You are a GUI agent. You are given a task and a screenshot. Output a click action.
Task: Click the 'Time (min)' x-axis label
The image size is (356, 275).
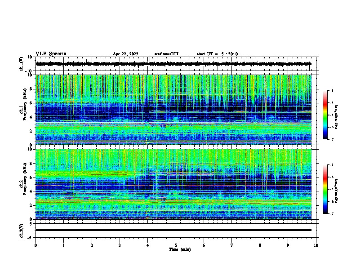(x=180, y=249)
